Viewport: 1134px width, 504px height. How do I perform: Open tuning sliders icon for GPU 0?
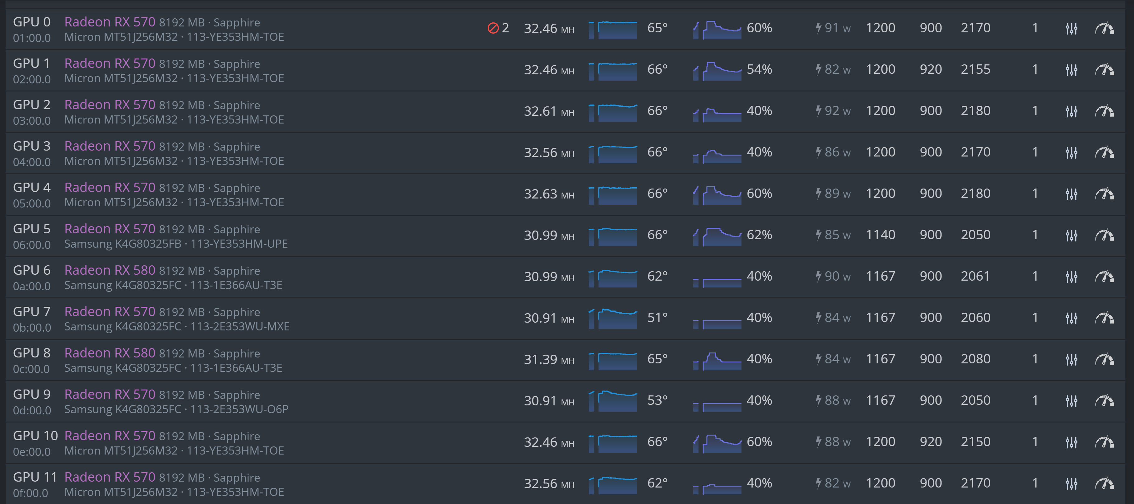click(1071, 29)
